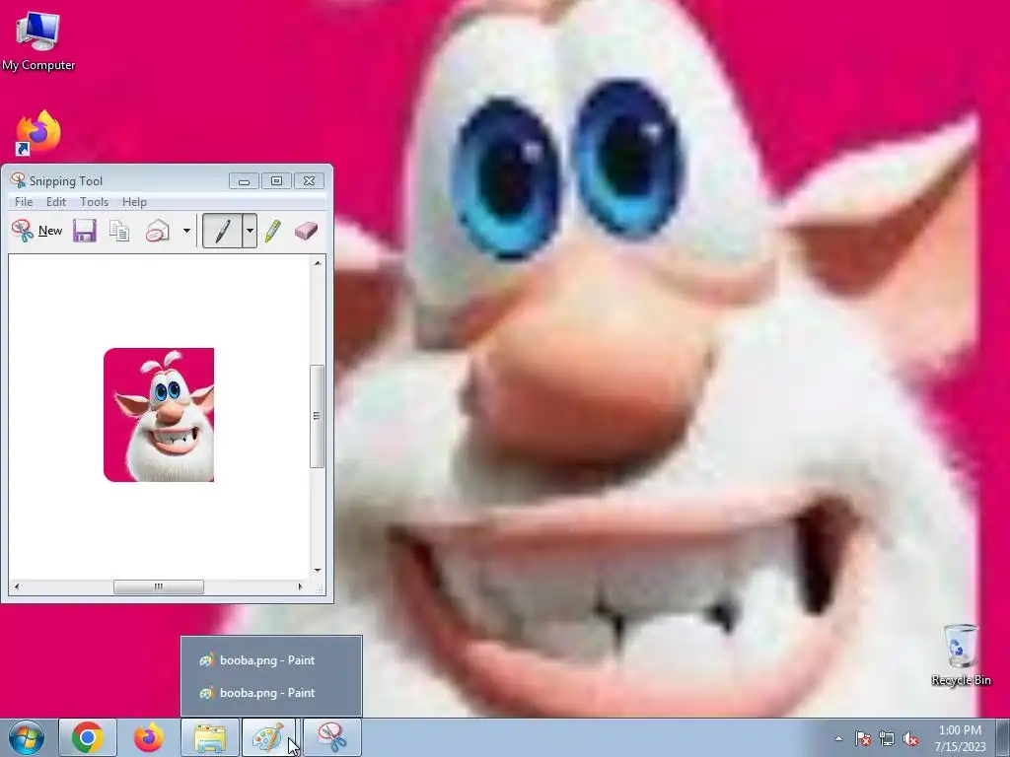Open File Explorer from taskbar
The image size is (1010, 757).
click(210, 737)
